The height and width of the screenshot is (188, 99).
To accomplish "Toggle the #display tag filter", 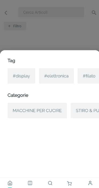I will pos(21,76).
